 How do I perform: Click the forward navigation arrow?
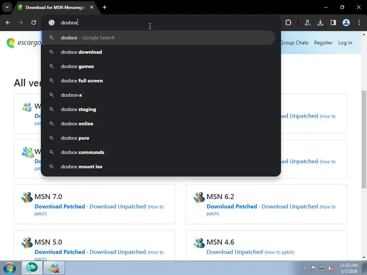coord(21,23)
